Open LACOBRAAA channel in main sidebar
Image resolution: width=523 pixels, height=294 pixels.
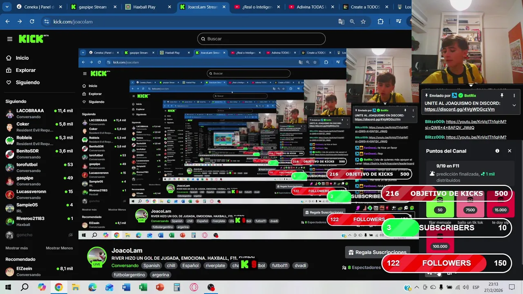39,114
